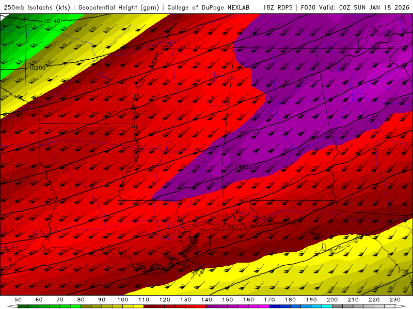The height and width of the screenshot is (309, 413).
Task: Click the 130 tick label on colorbar
Action: tap(186, 300)
